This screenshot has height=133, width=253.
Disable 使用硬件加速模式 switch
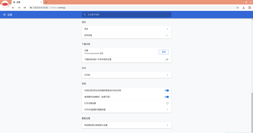tap(167, 97)
